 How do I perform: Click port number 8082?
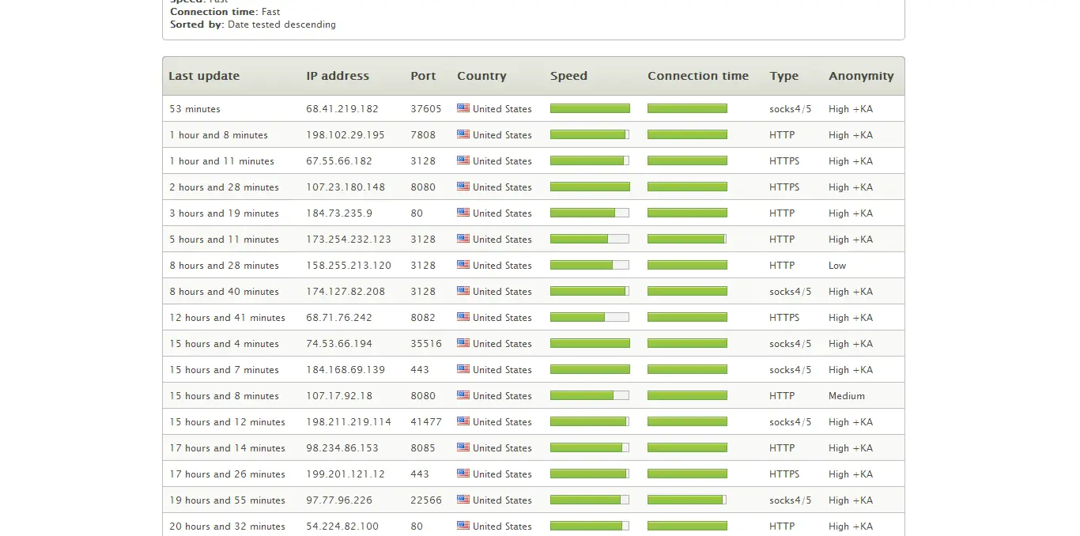(x=423, y=318)
